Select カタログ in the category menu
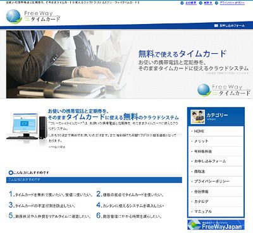 coord(216,201)
